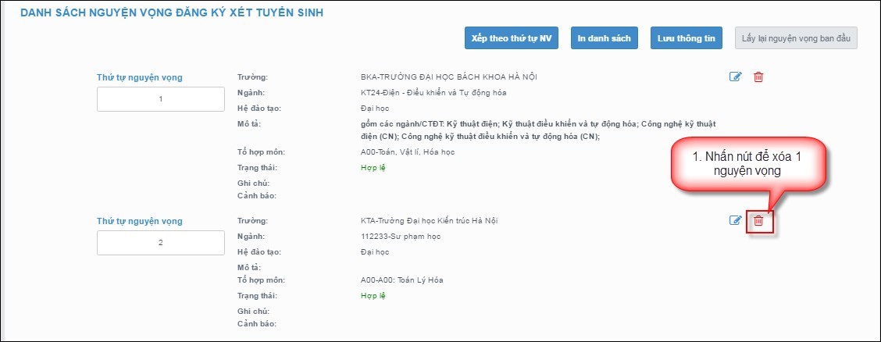Click the 'Xếp theo thứ tự NV' button
This screenshot has height=342, width=881.
coord(512,38)
